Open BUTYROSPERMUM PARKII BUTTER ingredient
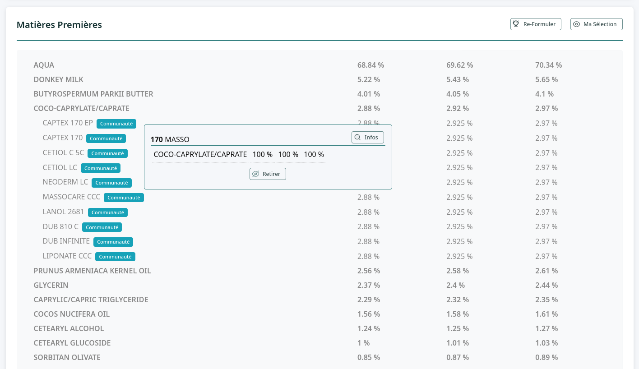The image size is (639, 369). [93, 94]
